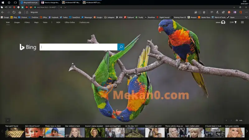The width and height of the screenshot is (249, 140).
Task: Open the pinned Bing tab
Action: (x=22, y=7)
